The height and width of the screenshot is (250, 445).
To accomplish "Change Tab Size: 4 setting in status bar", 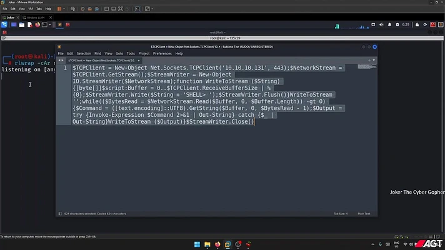I will point(341,214).
